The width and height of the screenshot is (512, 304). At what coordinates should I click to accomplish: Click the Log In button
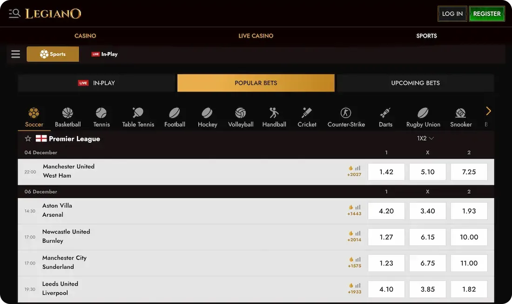pyautogui.click(x=452, y=13)
